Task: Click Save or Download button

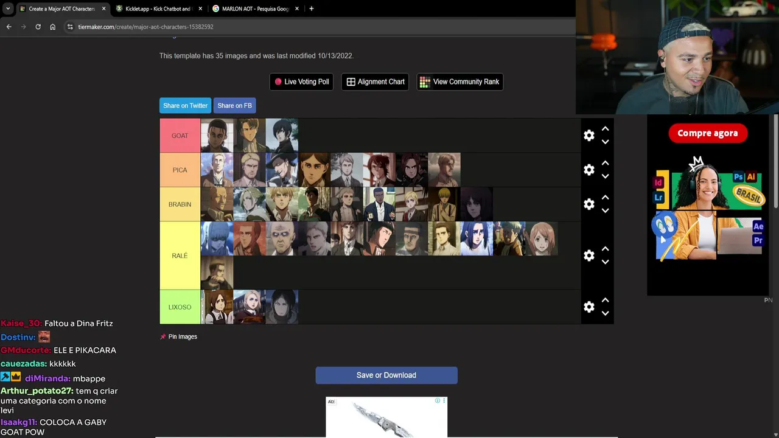Action: (x=386, y=375)
